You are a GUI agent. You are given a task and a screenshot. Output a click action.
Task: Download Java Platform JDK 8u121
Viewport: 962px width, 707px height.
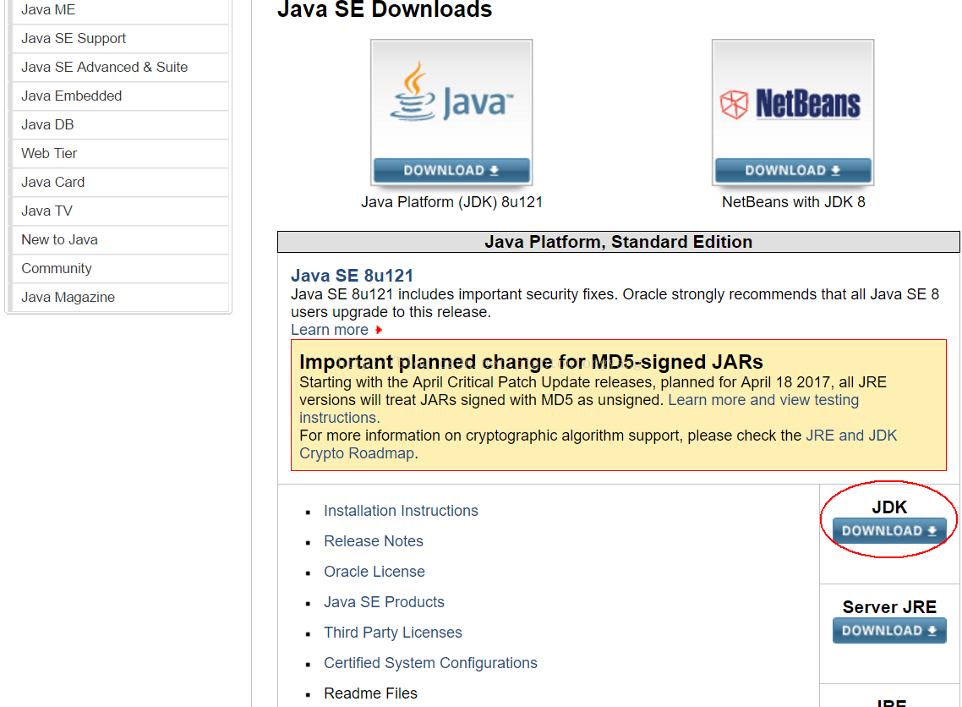point(451,171)
